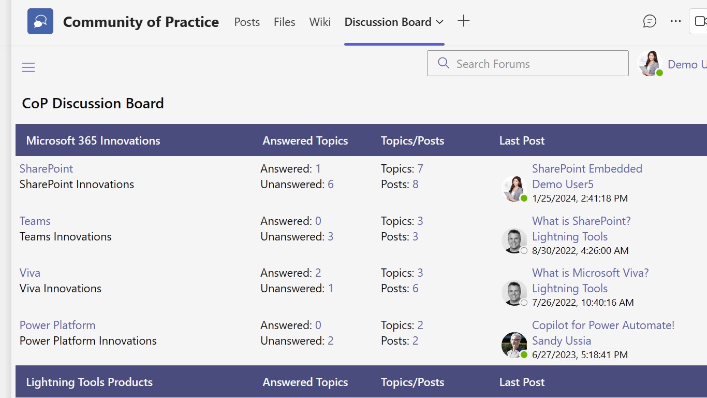The image size is (707, 398).
Task: Click the Demo User profile avatar
Action: pyautogui.click(x=650, y=64)
